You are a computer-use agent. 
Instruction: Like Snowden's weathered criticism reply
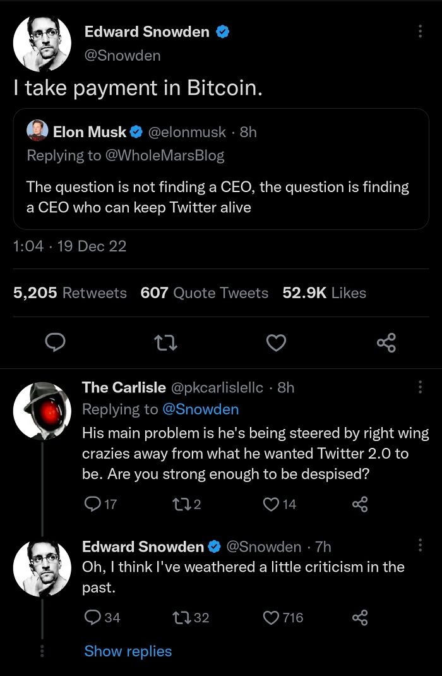(x=273, y=617)
